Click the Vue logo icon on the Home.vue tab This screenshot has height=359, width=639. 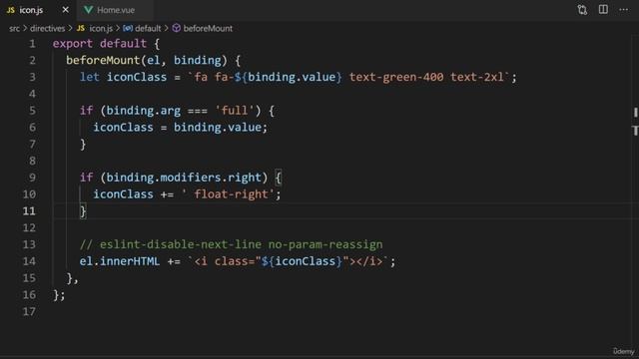[88, 10]
